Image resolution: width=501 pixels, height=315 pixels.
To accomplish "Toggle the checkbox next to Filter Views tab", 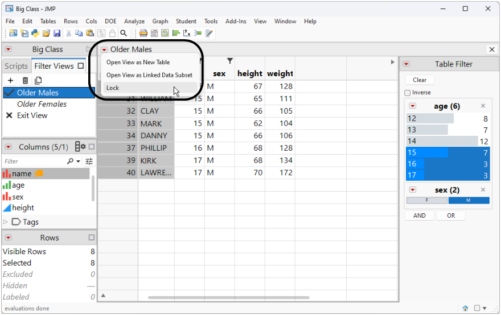I will (81, 66).
